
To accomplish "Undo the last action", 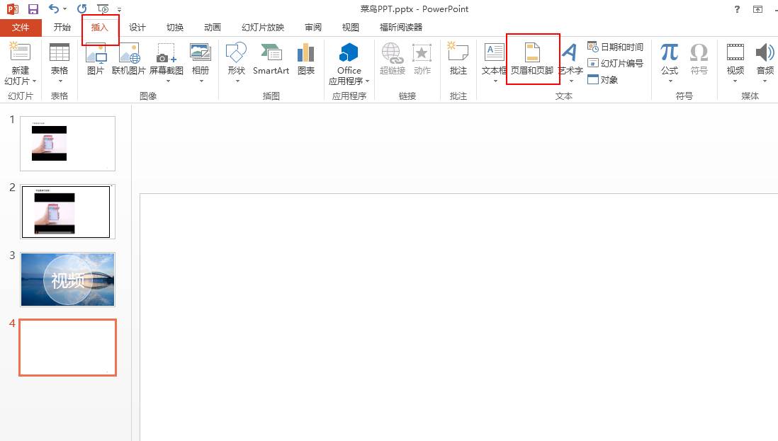I will click(x=54, y=9).
